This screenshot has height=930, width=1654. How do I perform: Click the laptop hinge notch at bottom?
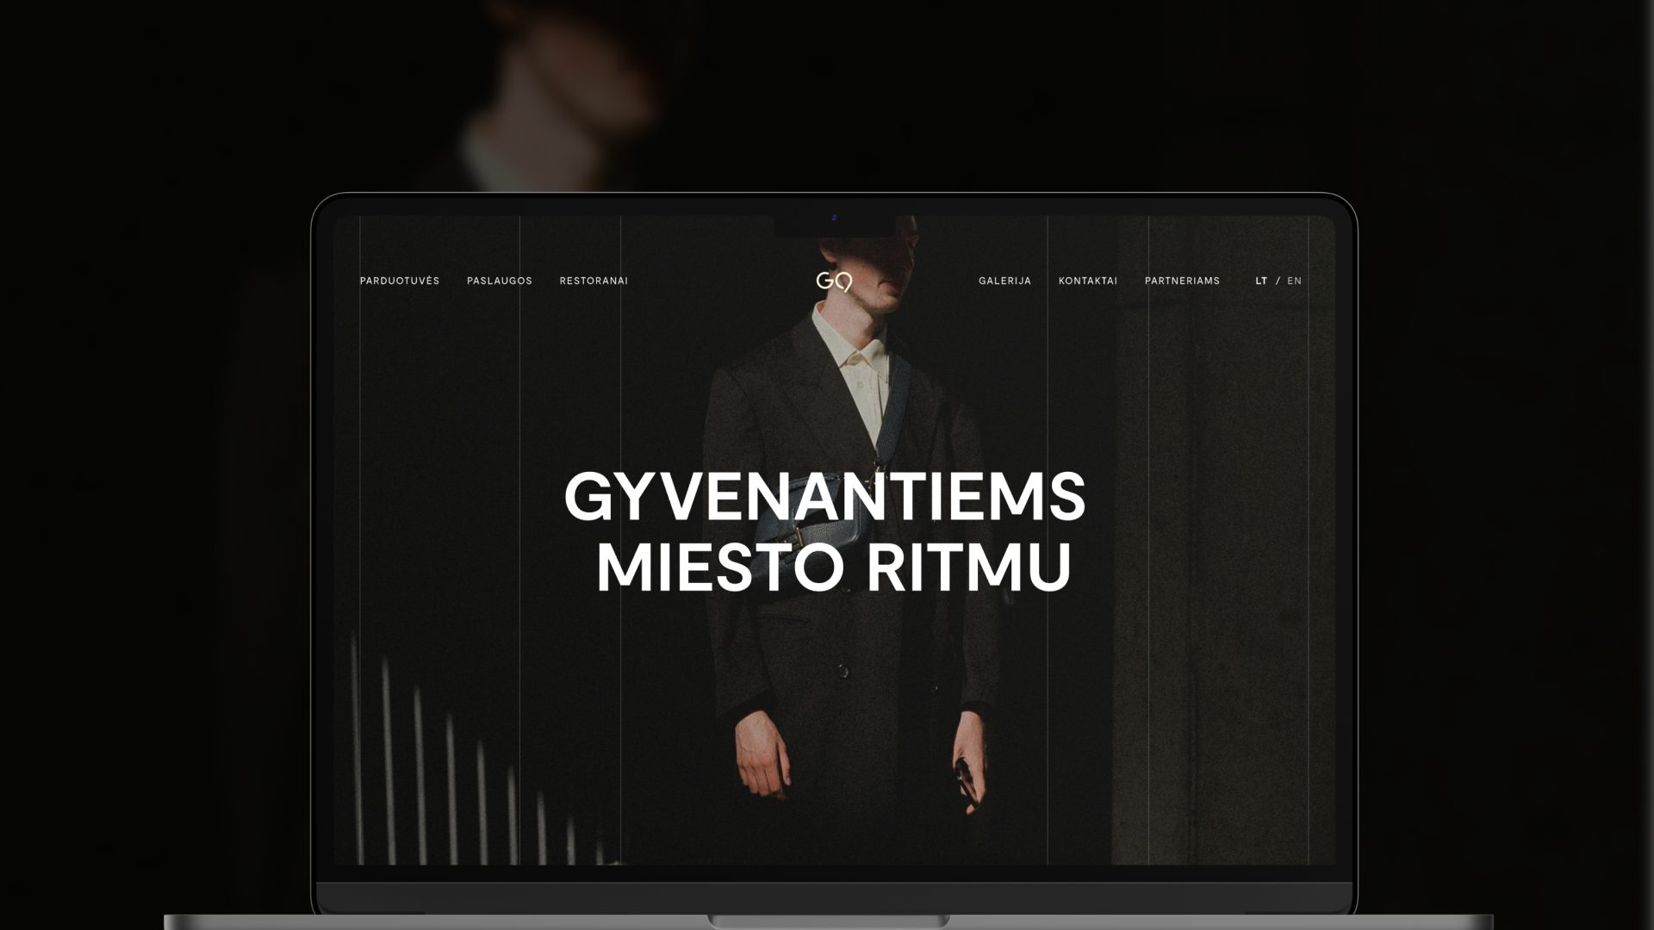coord(827,922)
